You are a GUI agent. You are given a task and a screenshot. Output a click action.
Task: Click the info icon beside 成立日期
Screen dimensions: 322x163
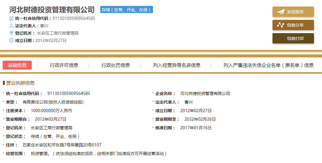tap(11, 41)
